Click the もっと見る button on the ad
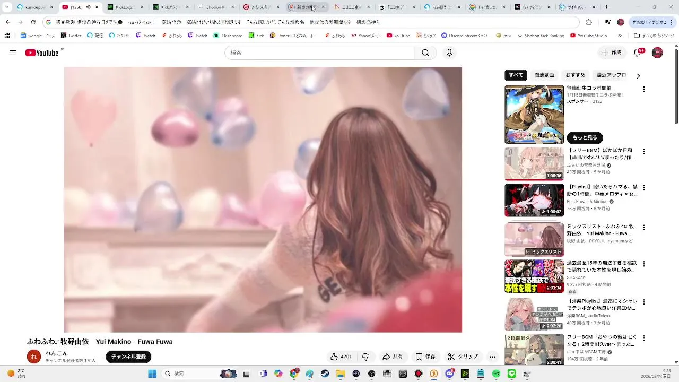 pos(585,137)
